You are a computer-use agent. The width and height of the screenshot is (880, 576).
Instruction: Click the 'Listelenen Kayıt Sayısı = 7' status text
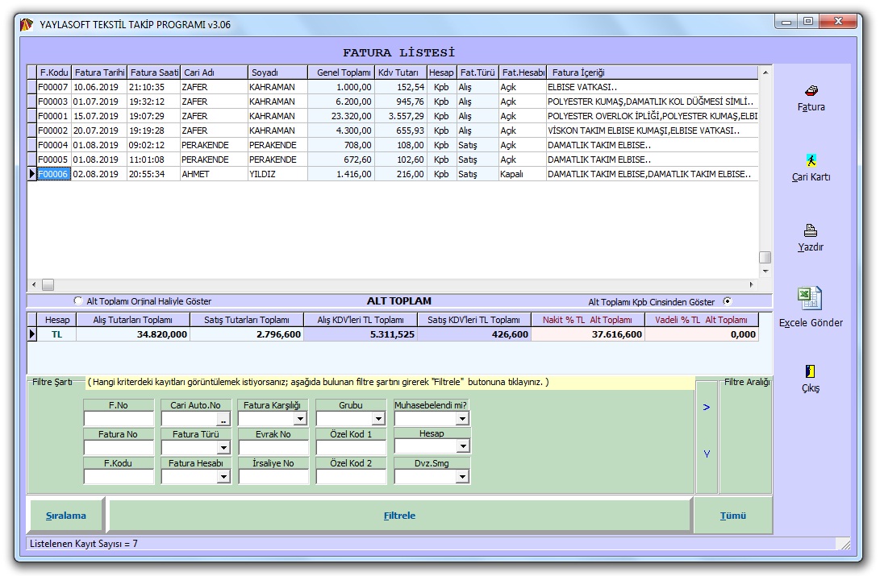point(84,544)
